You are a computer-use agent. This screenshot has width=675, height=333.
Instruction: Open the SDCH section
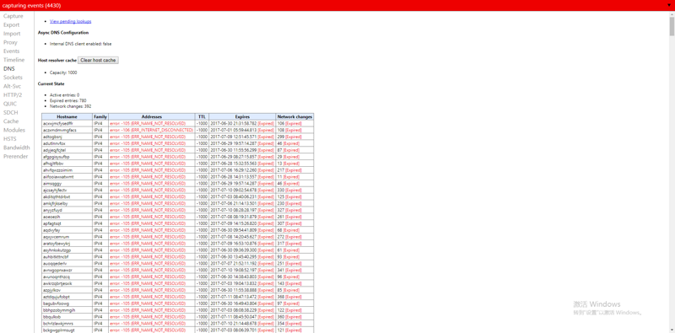(x=10, y=112)
